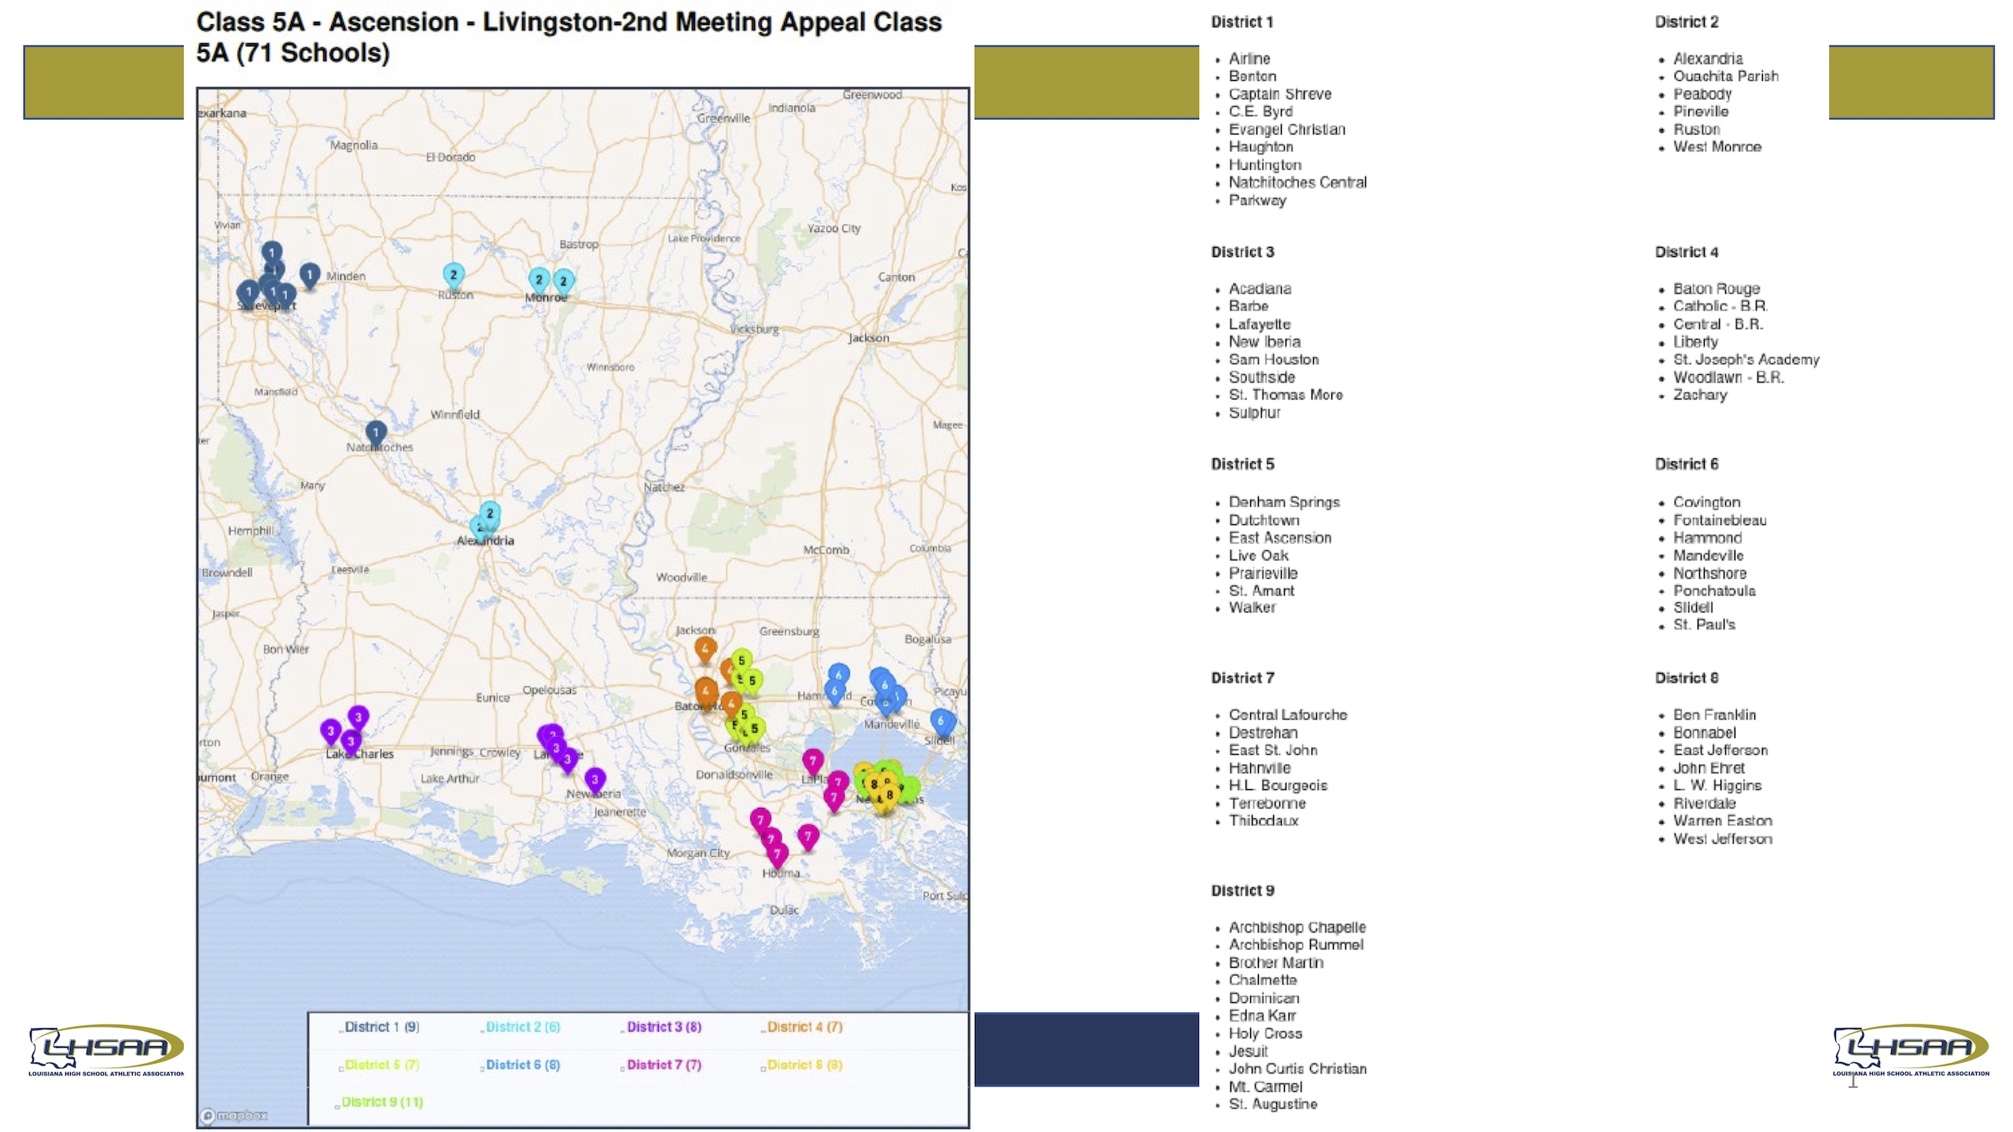This screenshot has height=1132, width=2013.
Task: Select the lone District 7 pin east of Houma
Action: click(808, 836)
